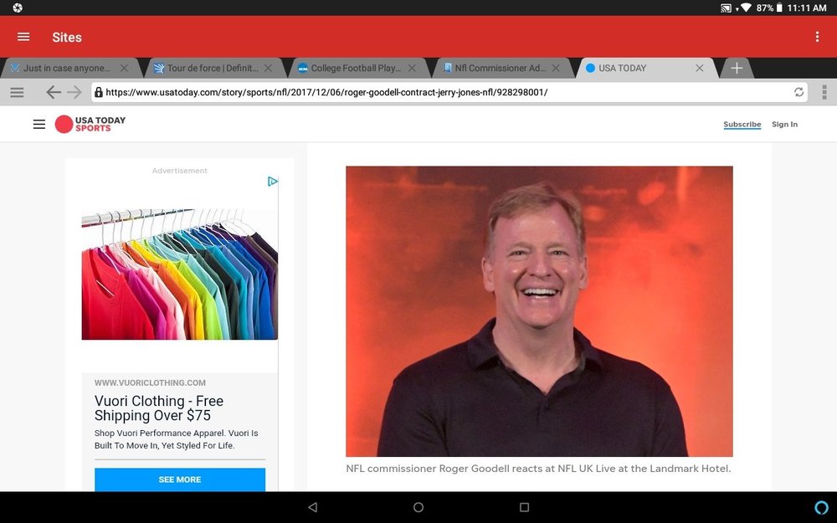Open the browser three-dot menu beside address bar
Image resolution: width=837 pixels, height=523 pixels.
[824, 92]
